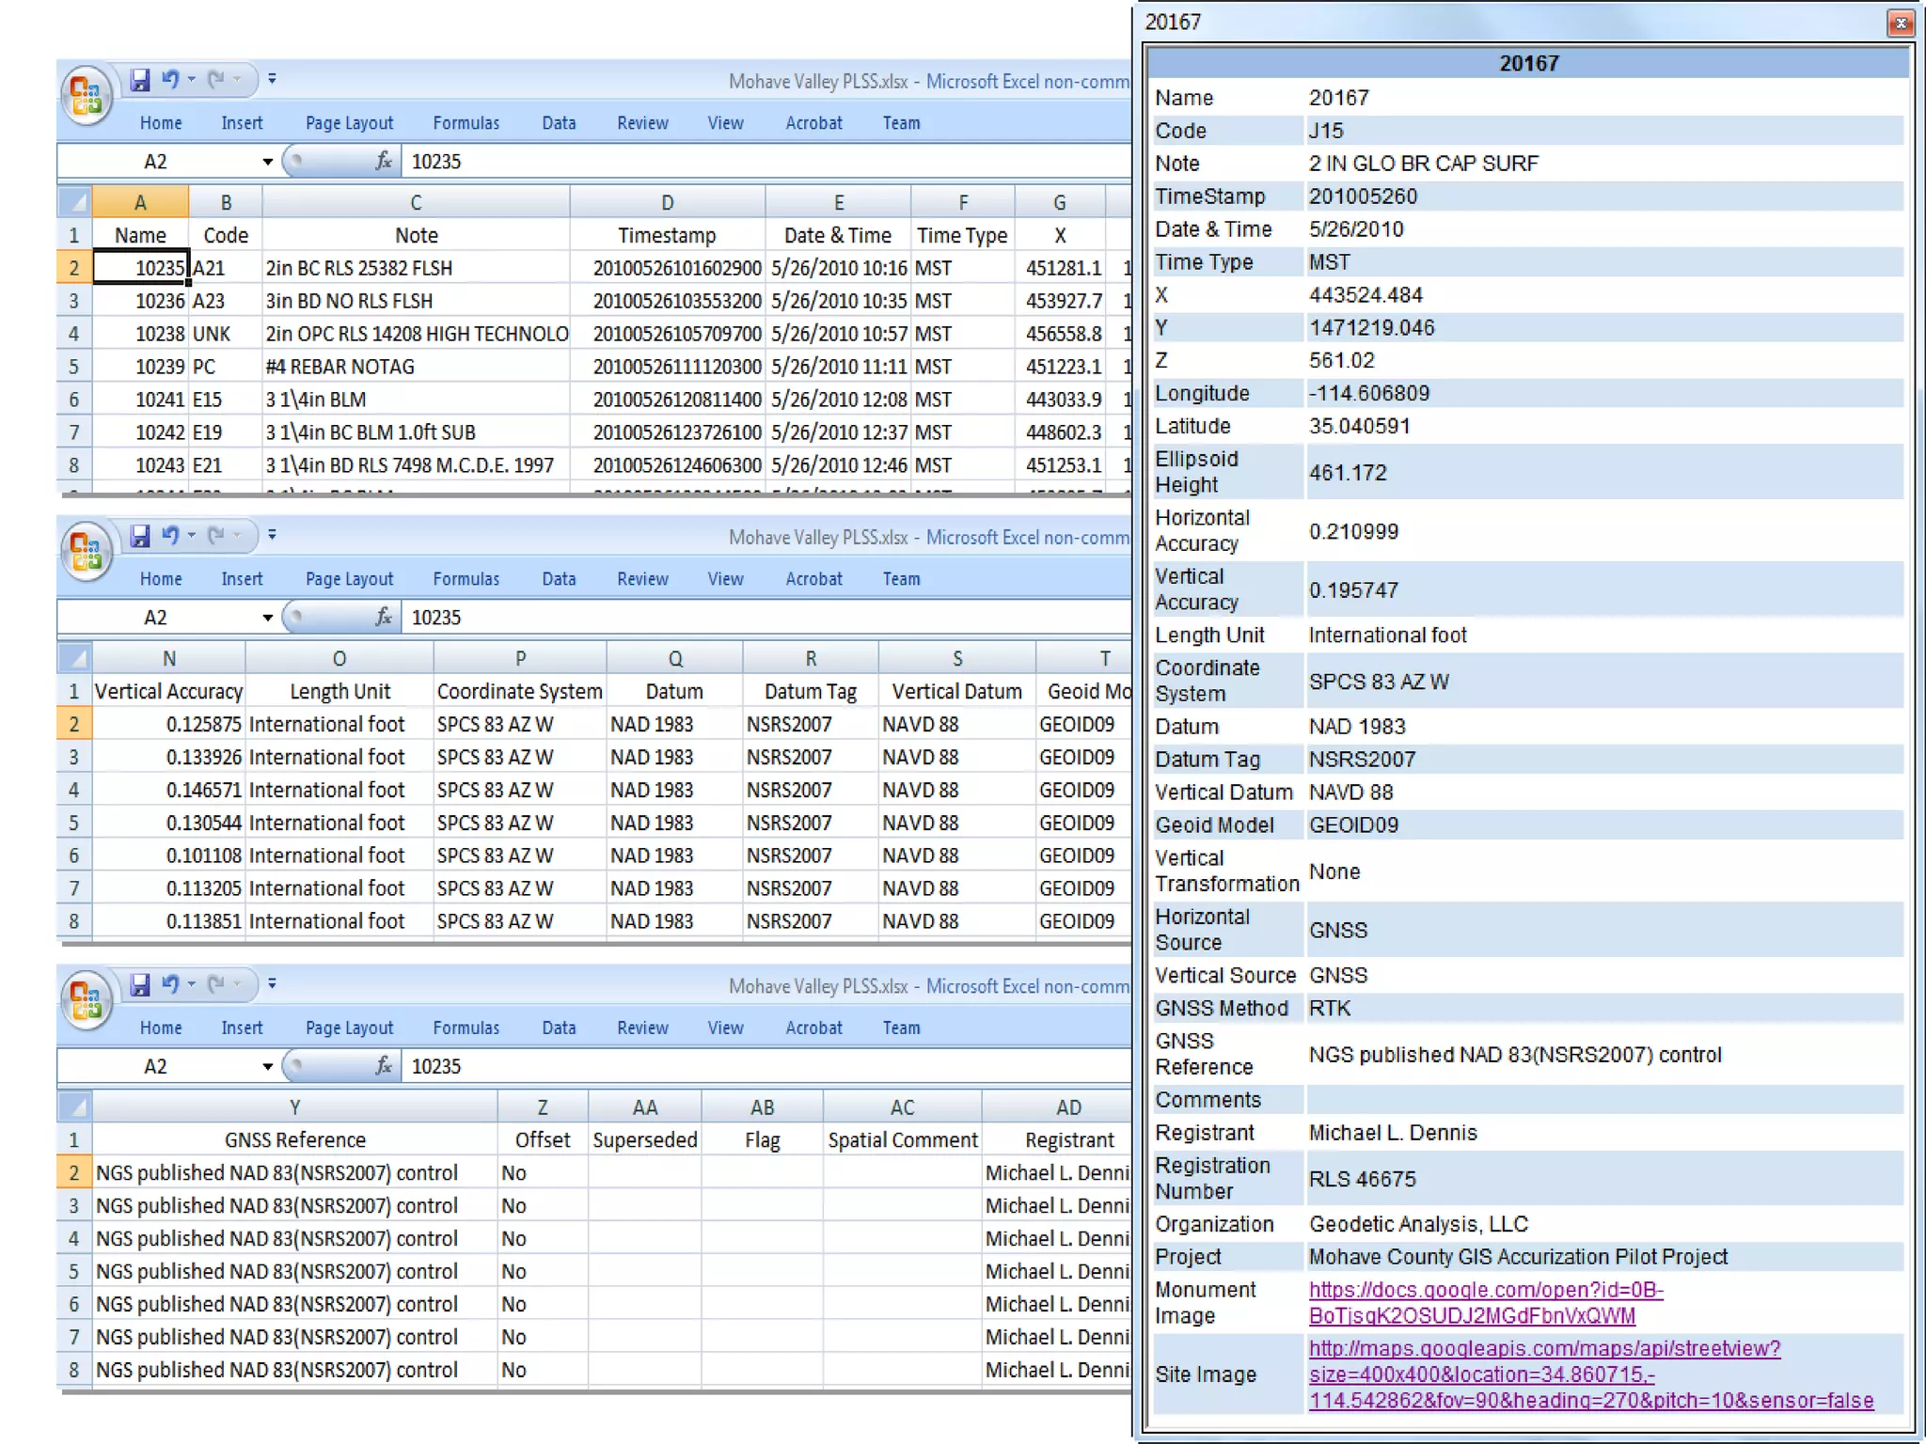Viewport: 1926px width, 1444px height.
Task: Open the Monument Image Google Docs link
Action: (x=1485, y=1290)
